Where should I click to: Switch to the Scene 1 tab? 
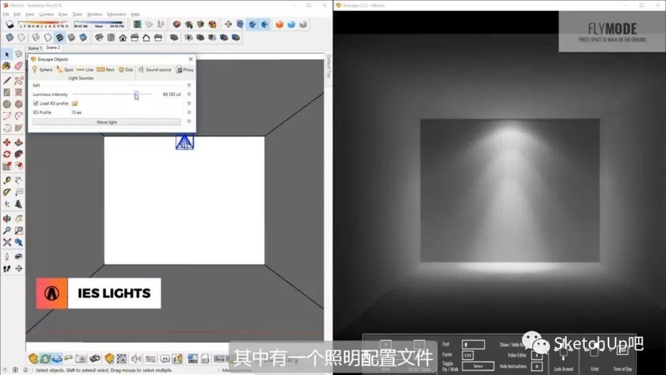click(x=35, y=48)
